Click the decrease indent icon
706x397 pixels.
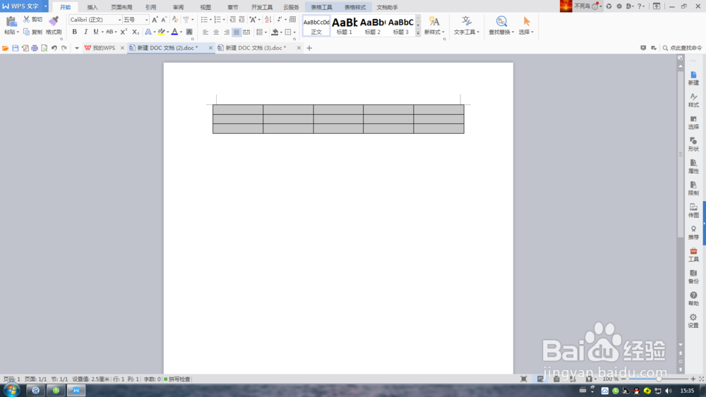click(x=232, y=20)
